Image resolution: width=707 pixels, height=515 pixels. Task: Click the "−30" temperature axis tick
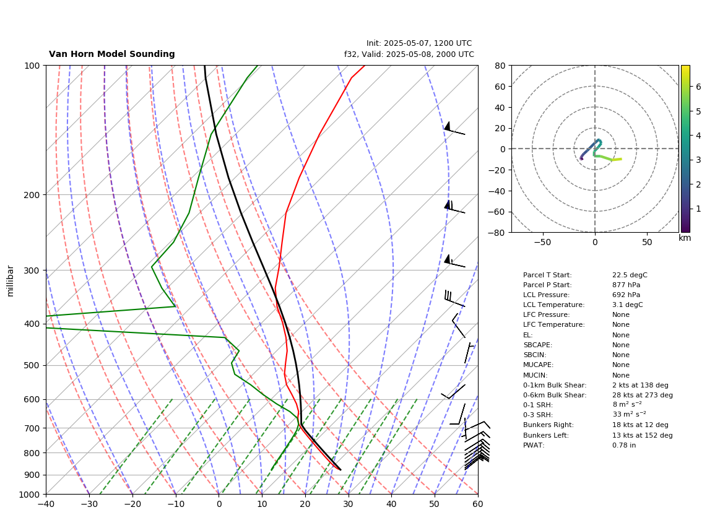click(89, 504)
